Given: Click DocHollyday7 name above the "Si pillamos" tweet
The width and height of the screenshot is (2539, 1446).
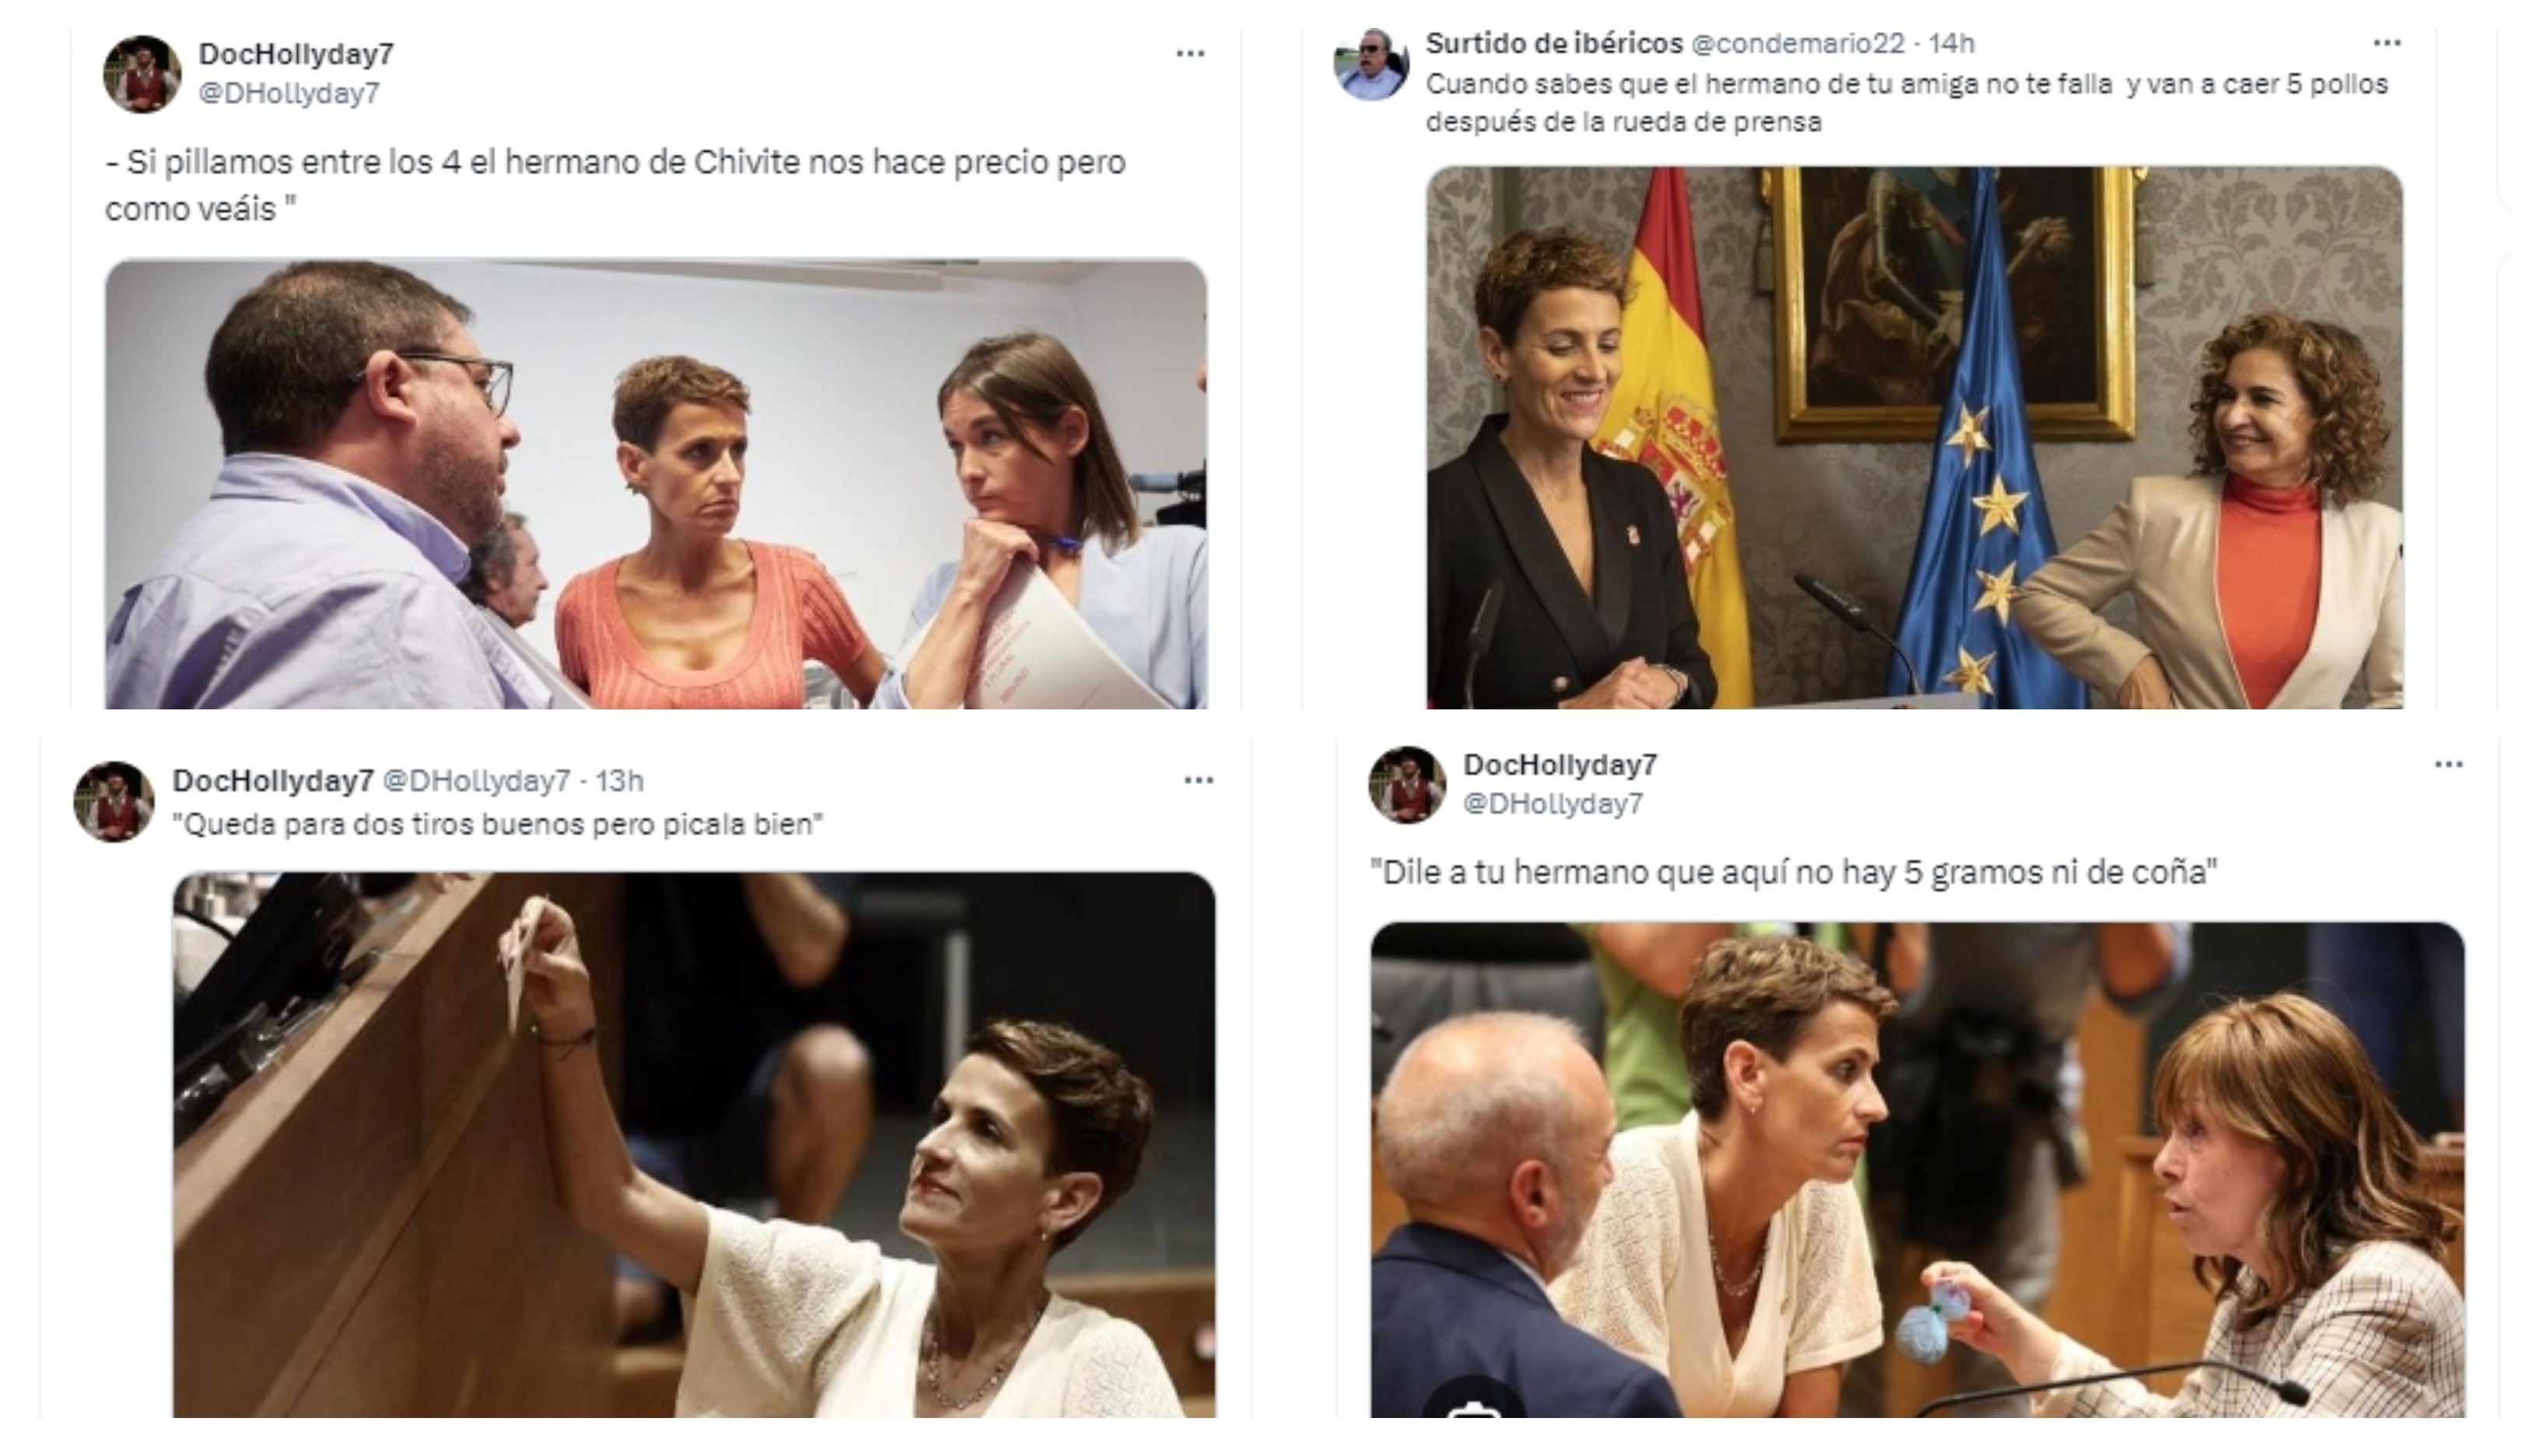Looking at the screenshot, I should tap(296, 54).
